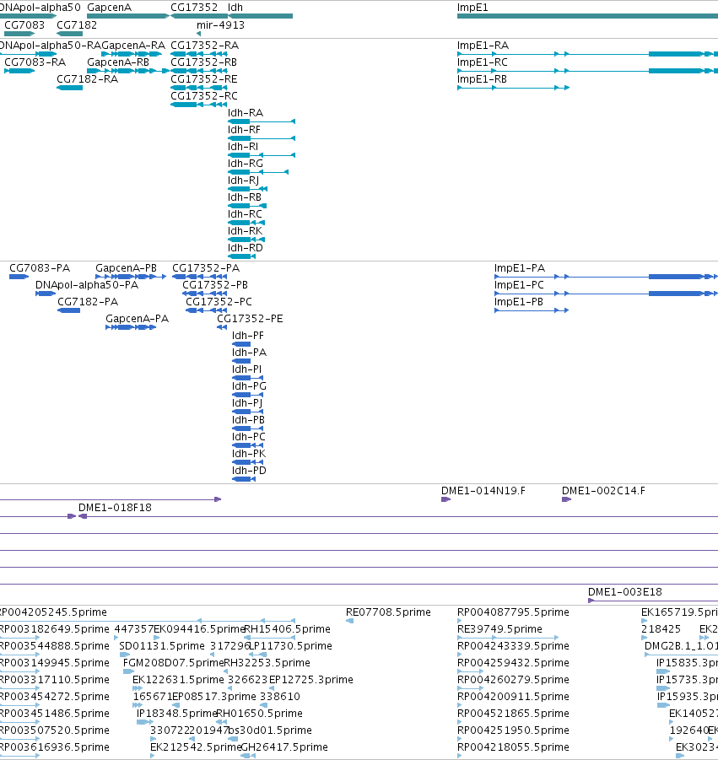Open the Idh-PC protein label

pyautogui.click(x=249, y=437)
